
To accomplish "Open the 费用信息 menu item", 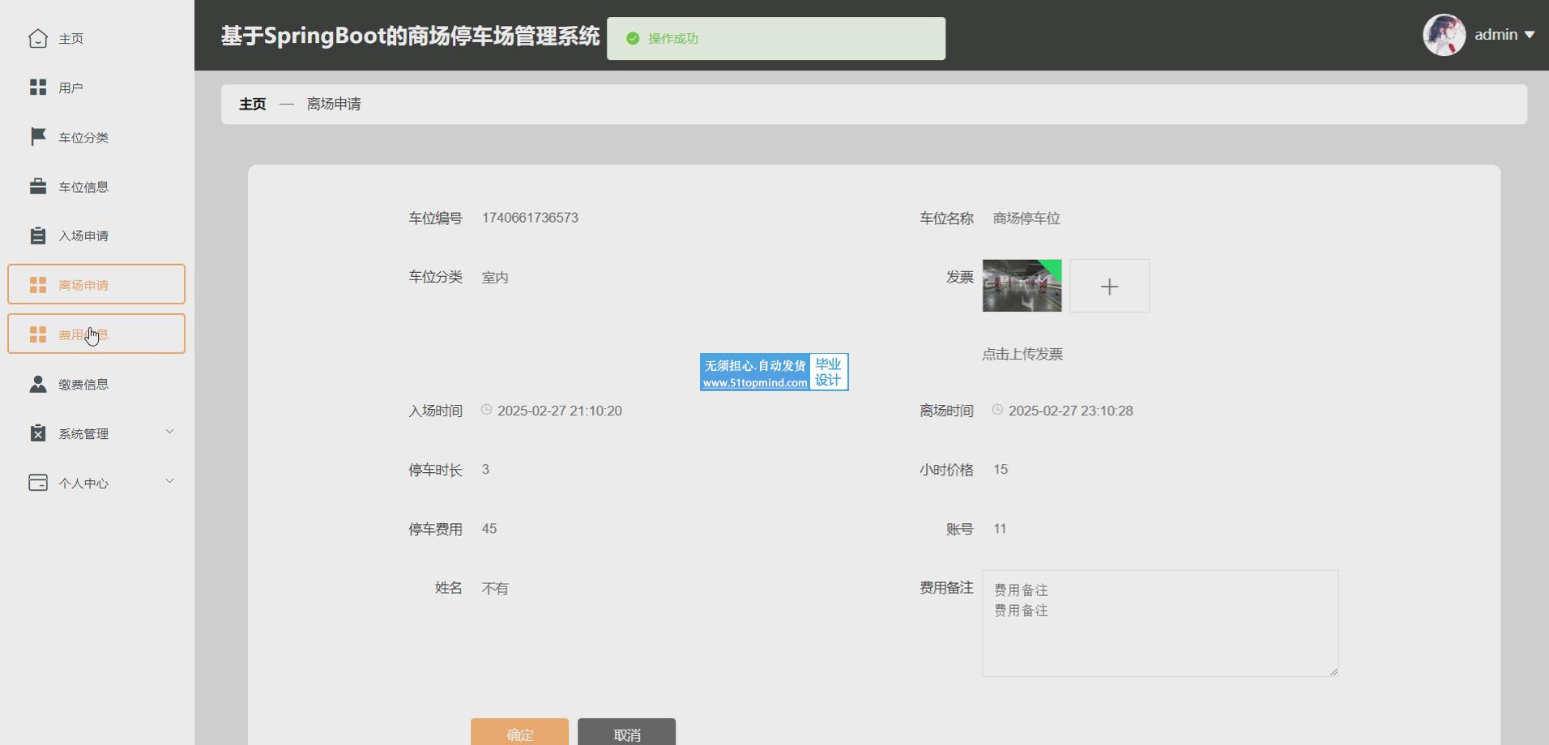I will click(96, 334).
